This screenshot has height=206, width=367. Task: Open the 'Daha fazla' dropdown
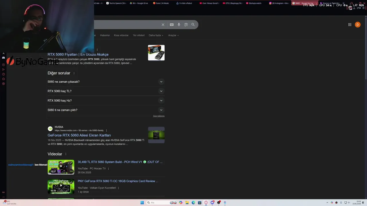pyautogui.click(x=156, y=35)
